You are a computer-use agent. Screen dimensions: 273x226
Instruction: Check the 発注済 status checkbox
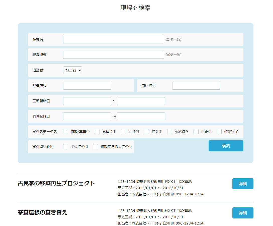tap(124, 132)
